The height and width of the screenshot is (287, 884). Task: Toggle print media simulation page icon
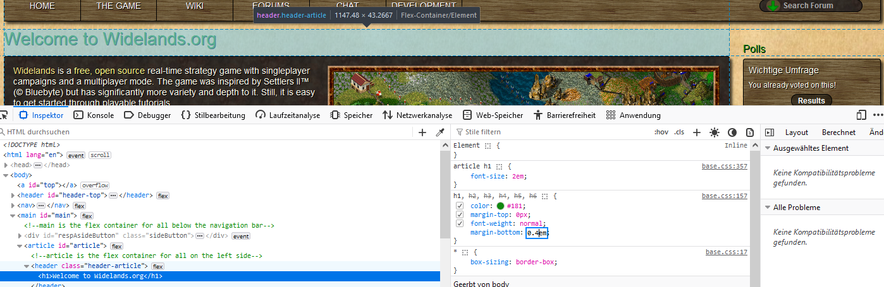[750, 132]
